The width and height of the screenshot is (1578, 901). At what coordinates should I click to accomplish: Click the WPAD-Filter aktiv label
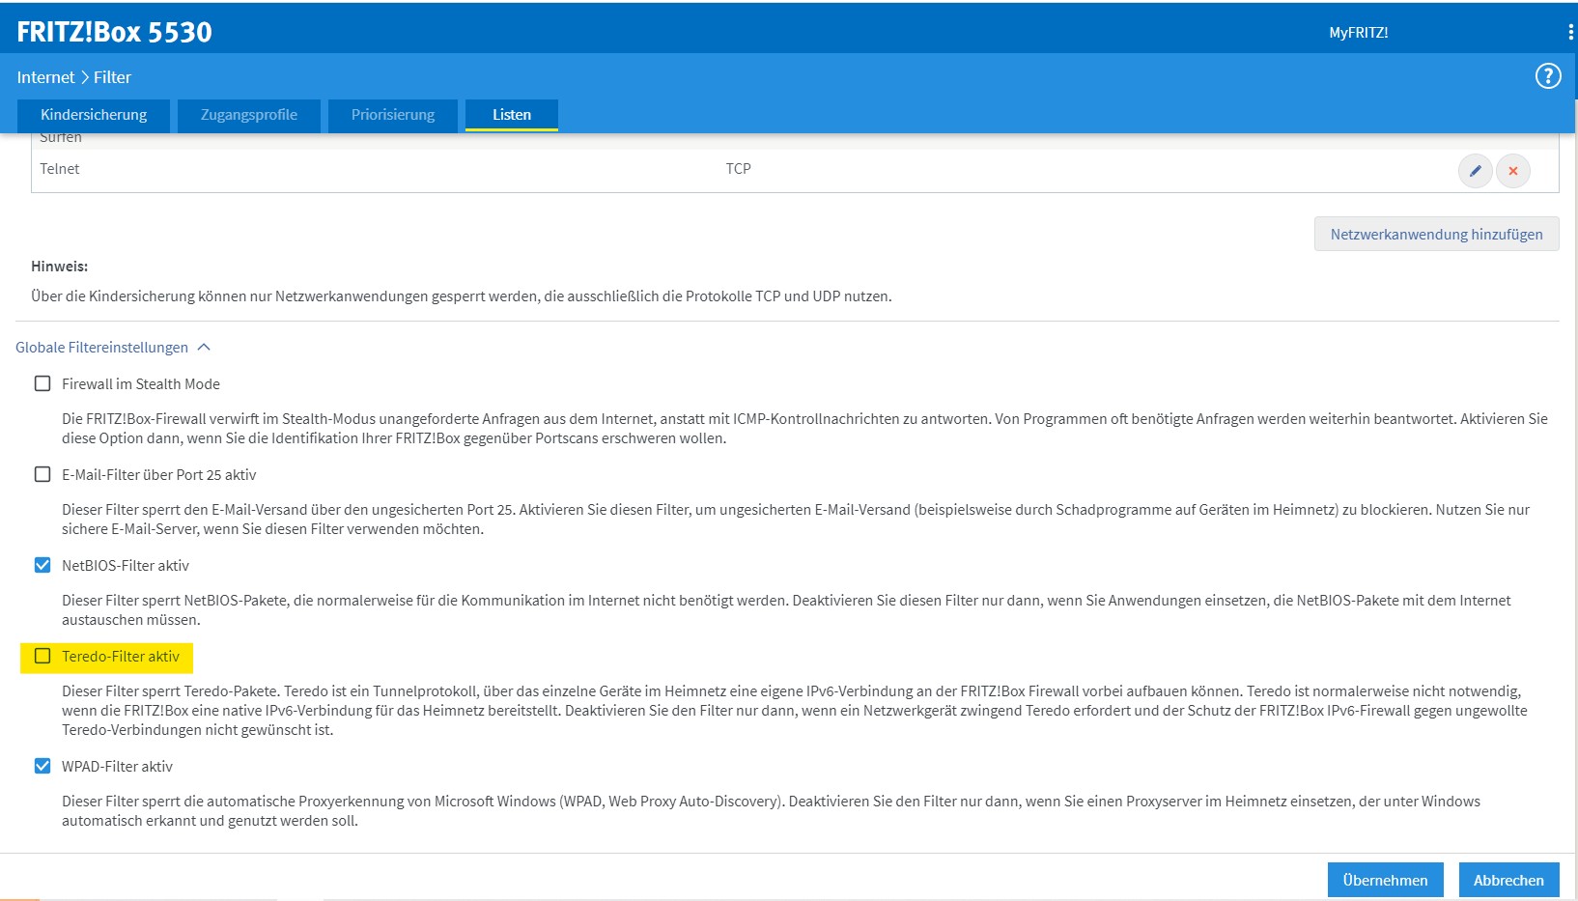click(117, 767)
